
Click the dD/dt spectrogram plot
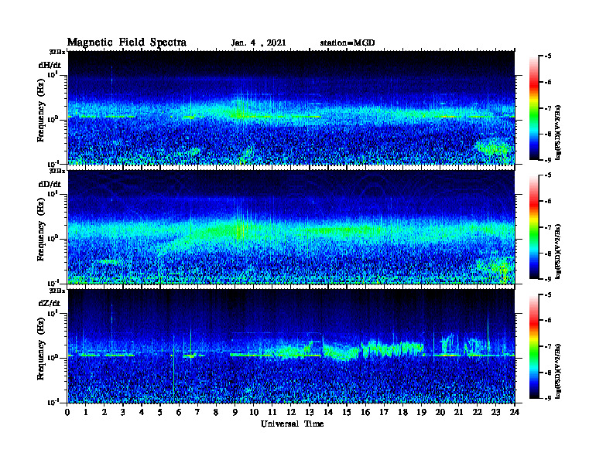click(x=291, y=226)
